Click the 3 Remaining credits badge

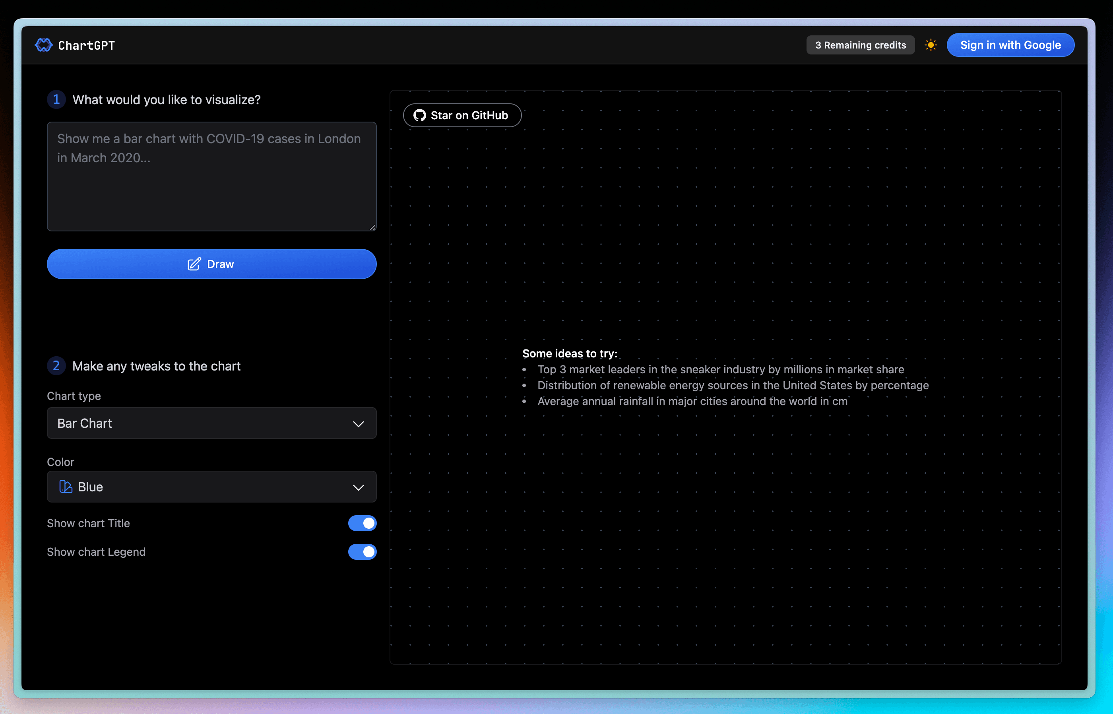(x=860, y=45)
